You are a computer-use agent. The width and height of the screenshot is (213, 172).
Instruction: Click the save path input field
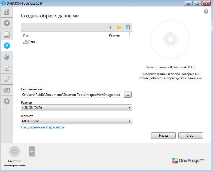click(72, 94)
